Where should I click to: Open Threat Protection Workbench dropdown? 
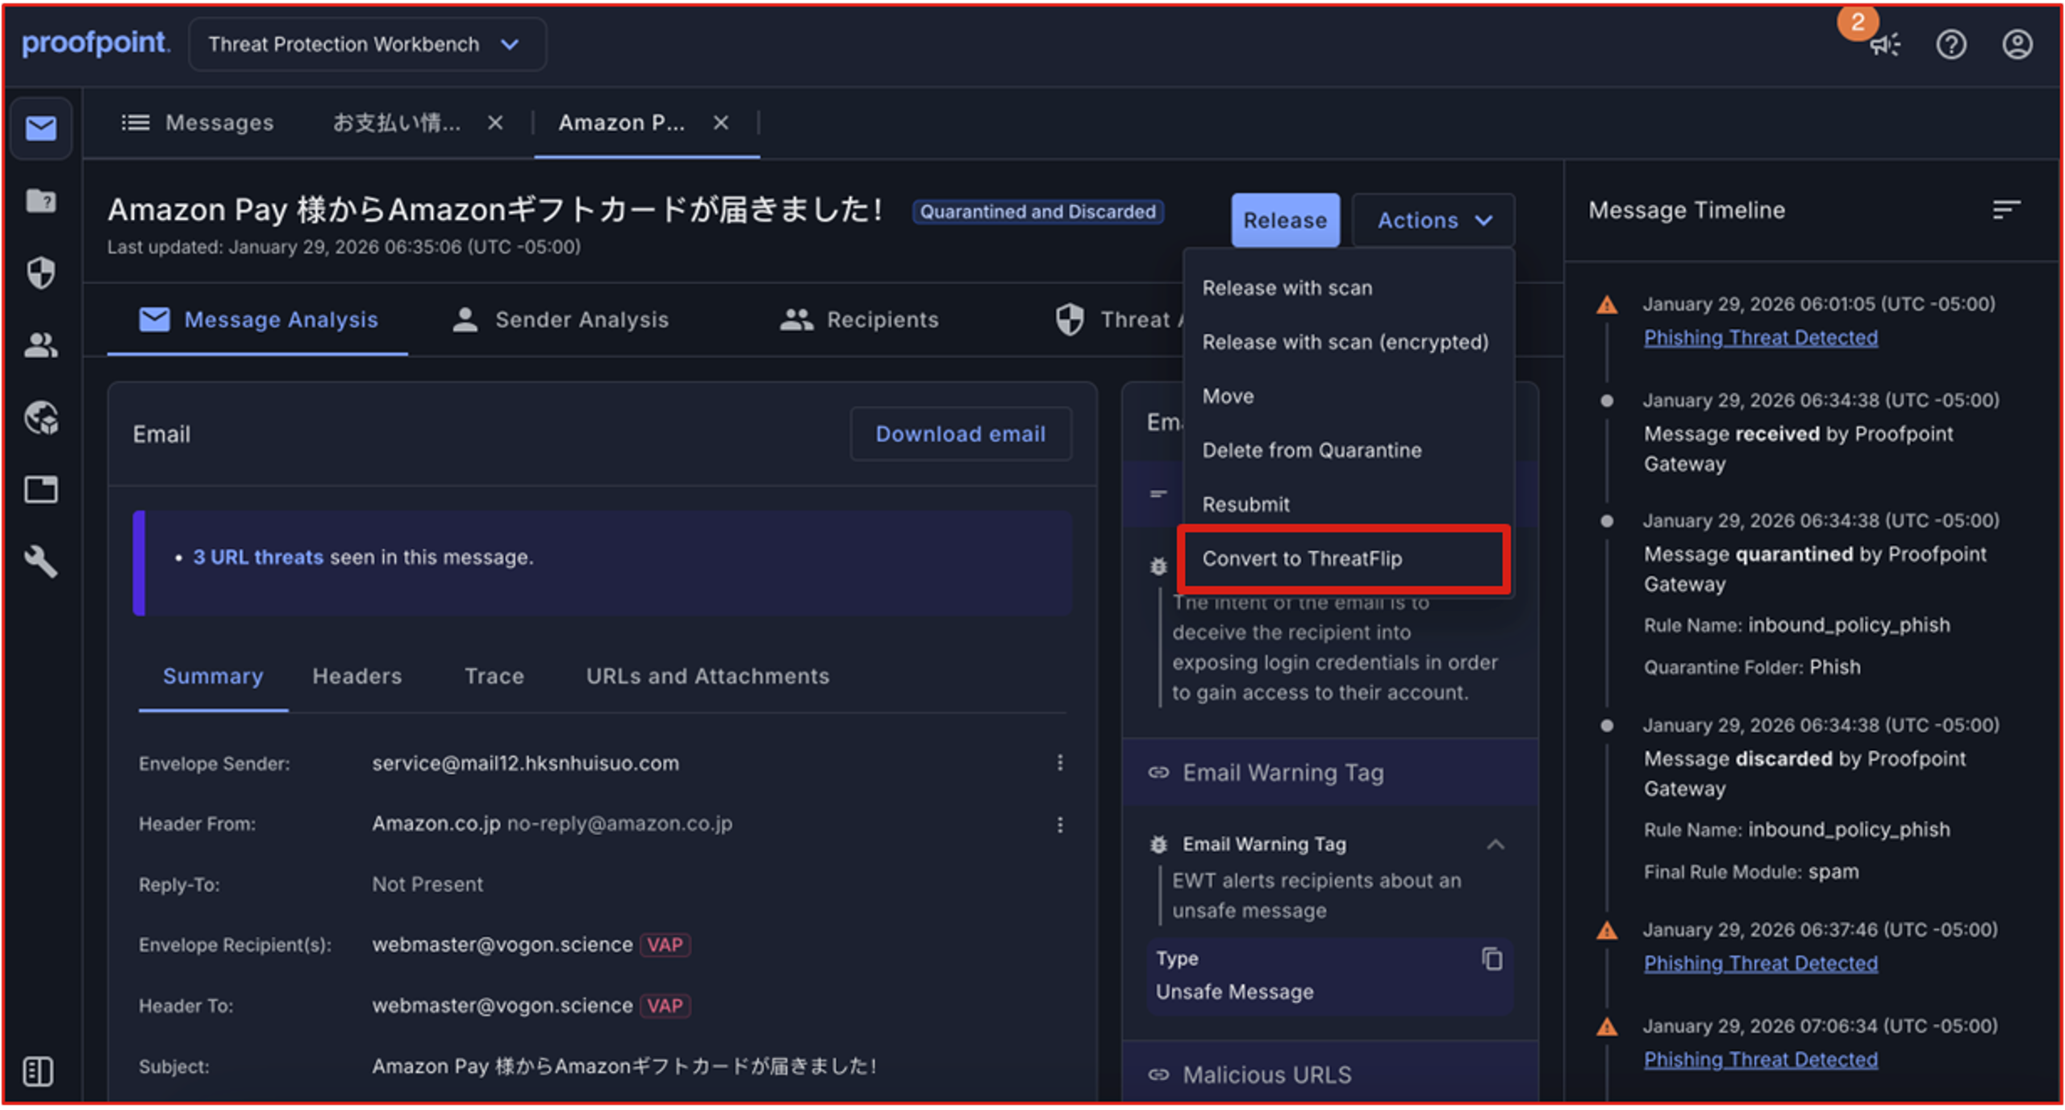click(367, 44)
